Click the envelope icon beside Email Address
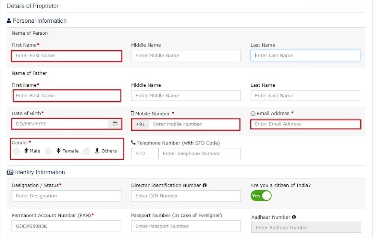Screen dimensions: 373x238 click(x=253, y=114)
